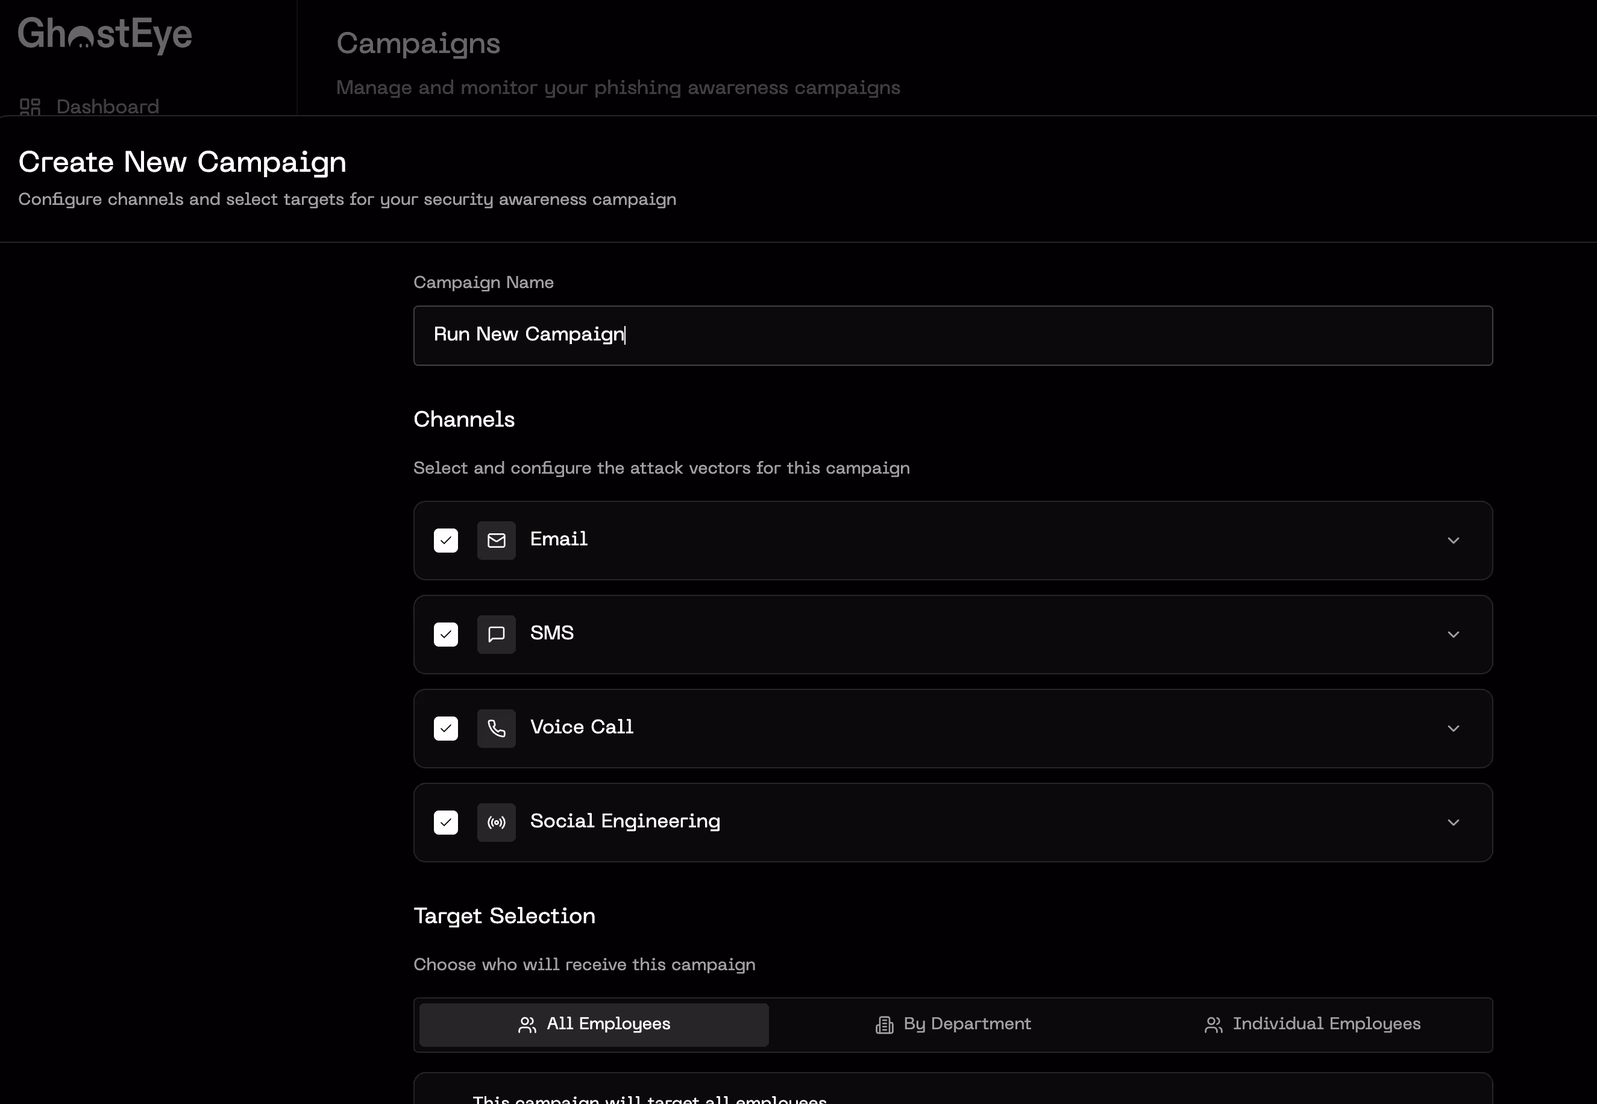The height and width of the screenshot is (1104, 1597).
Task: Click the building icon beside By Department
Action: coord(884,1024)
